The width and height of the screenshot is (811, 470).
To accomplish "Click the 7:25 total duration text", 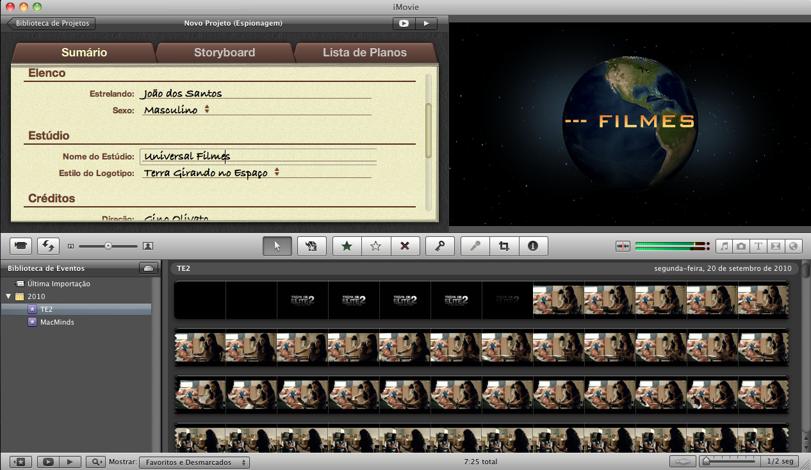I will point(480,462).
